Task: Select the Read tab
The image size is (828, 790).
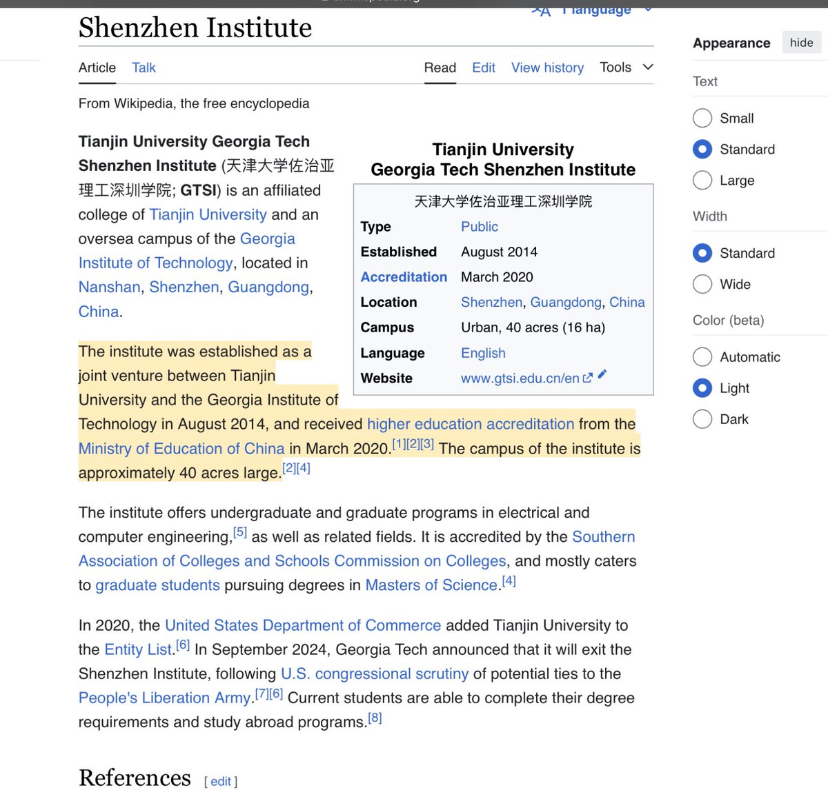Action: 440,68
